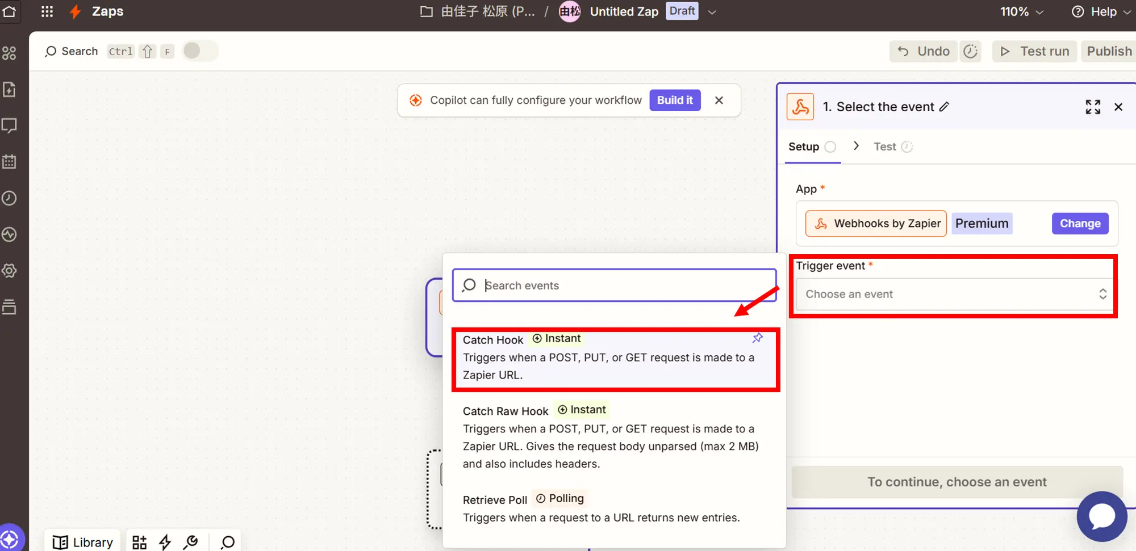The width and height of the screenshot is (1136, 551).
Task: Toggle the switch next to Search
Action: [x=199, y=51]
